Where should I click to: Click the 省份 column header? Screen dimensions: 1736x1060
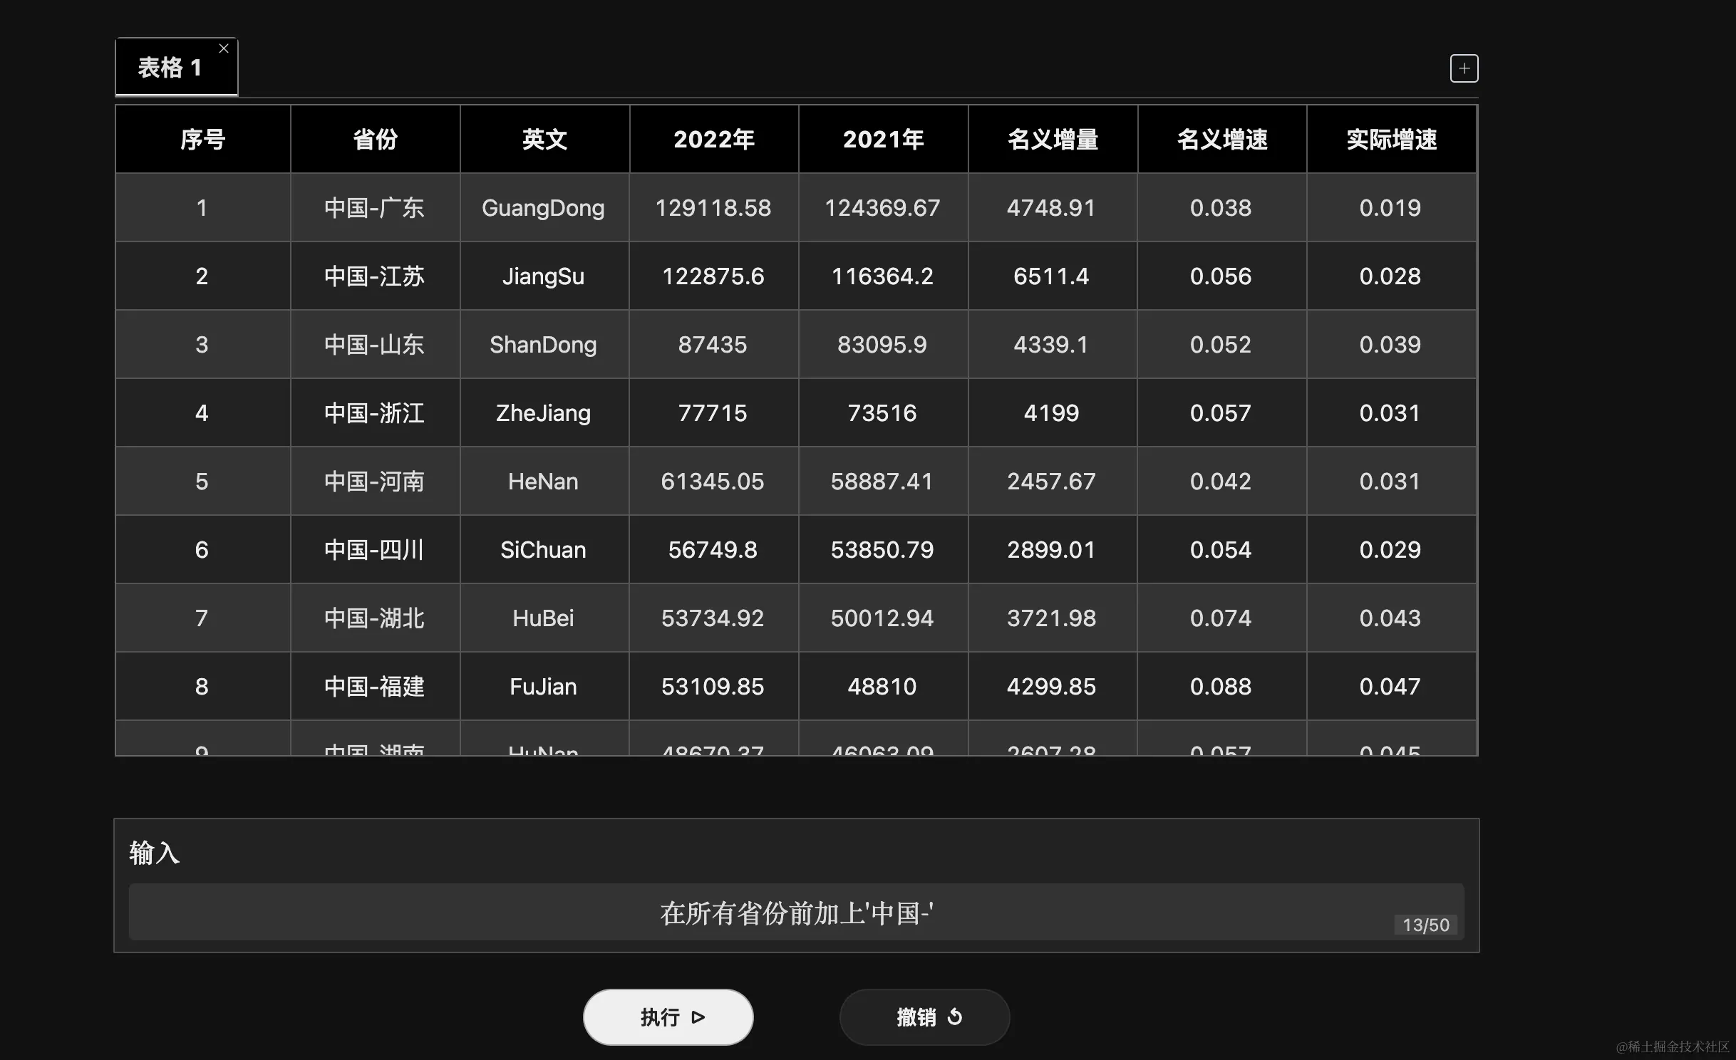click(x=375, y=139)
